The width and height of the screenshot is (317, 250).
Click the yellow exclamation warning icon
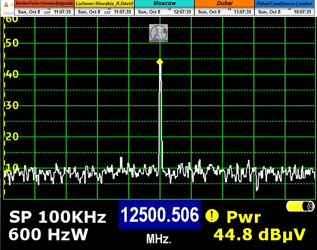coord(212,216)
